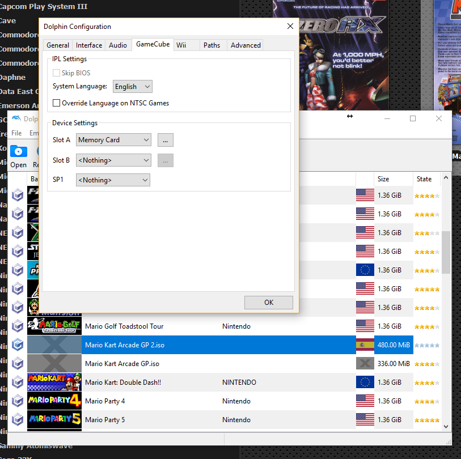This screenshot has height=459, width=461.
Task: Click the F-Zero AX flyer artwork in the background
Action: [x=331, y=55]
